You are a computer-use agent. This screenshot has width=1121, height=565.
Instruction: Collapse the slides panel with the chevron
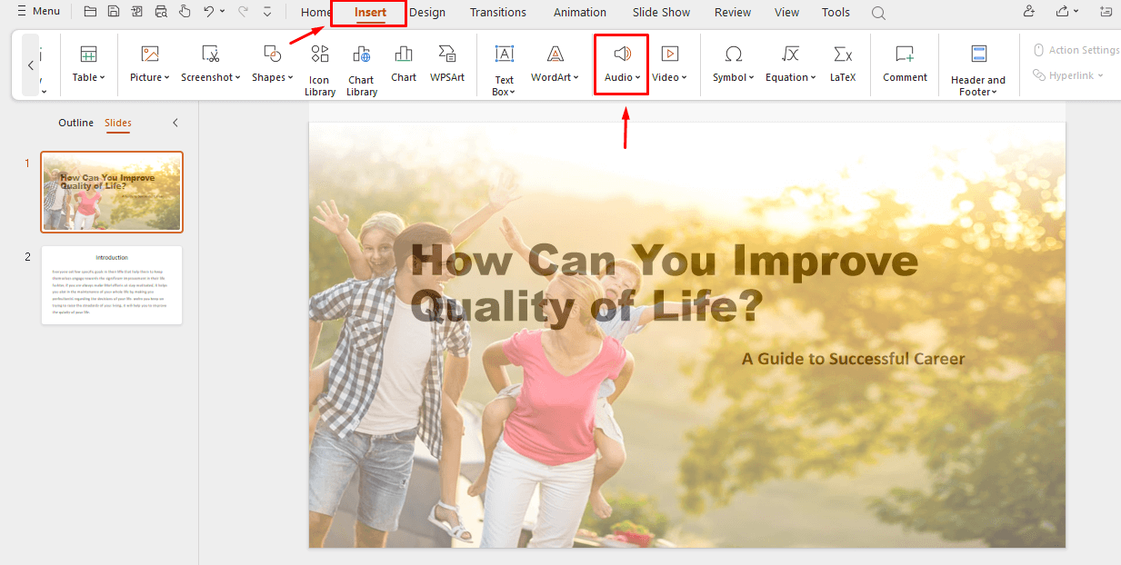(x=175, y=122)
